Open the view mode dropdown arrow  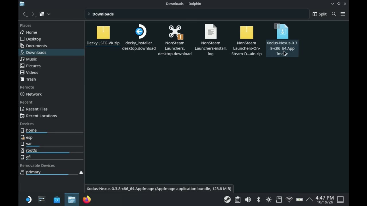pos(49,14)
